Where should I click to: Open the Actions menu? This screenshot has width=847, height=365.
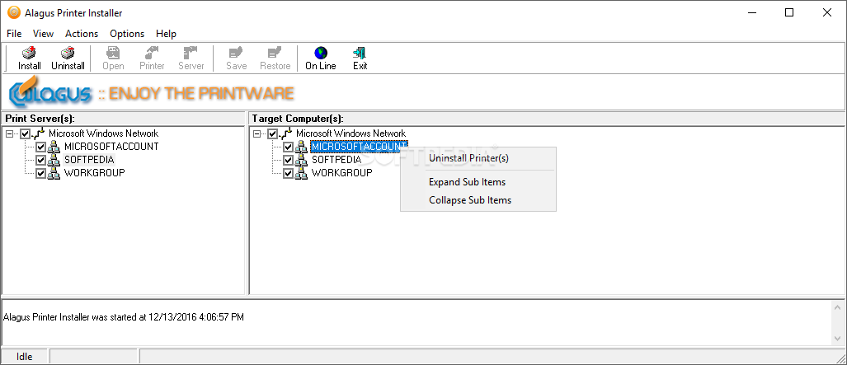point(82,34)
